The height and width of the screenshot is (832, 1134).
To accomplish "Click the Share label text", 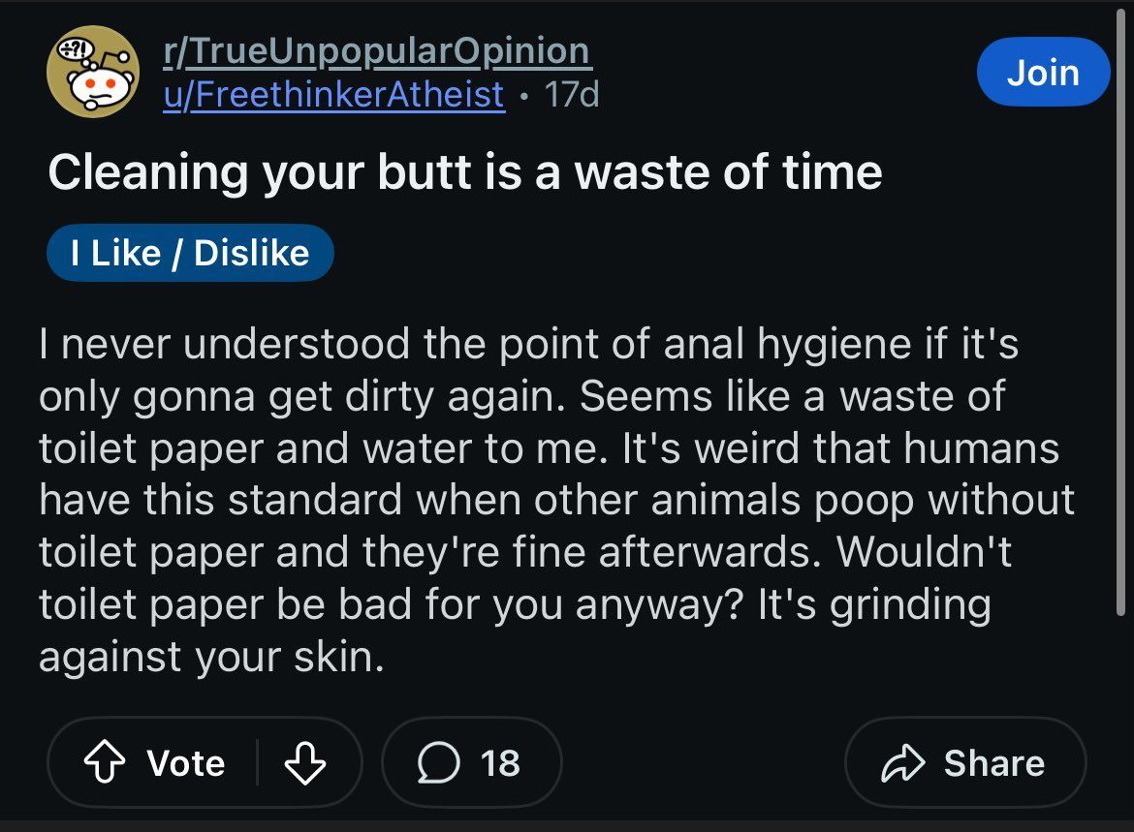I will coord(994,762).
